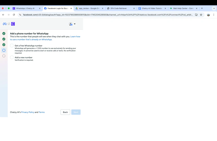Go back to previous page
Image resolution: width=217 pixels, height=141 pixels.
(3, 15)
